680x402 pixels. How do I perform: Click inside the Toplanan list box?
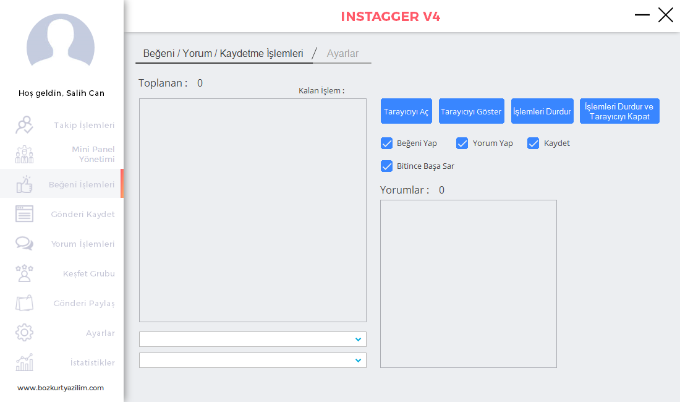(x=253, y=210)
